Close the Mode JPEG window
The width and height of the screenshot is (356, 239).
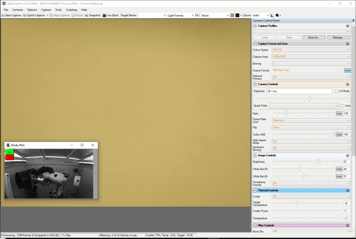tap(93, 145)
